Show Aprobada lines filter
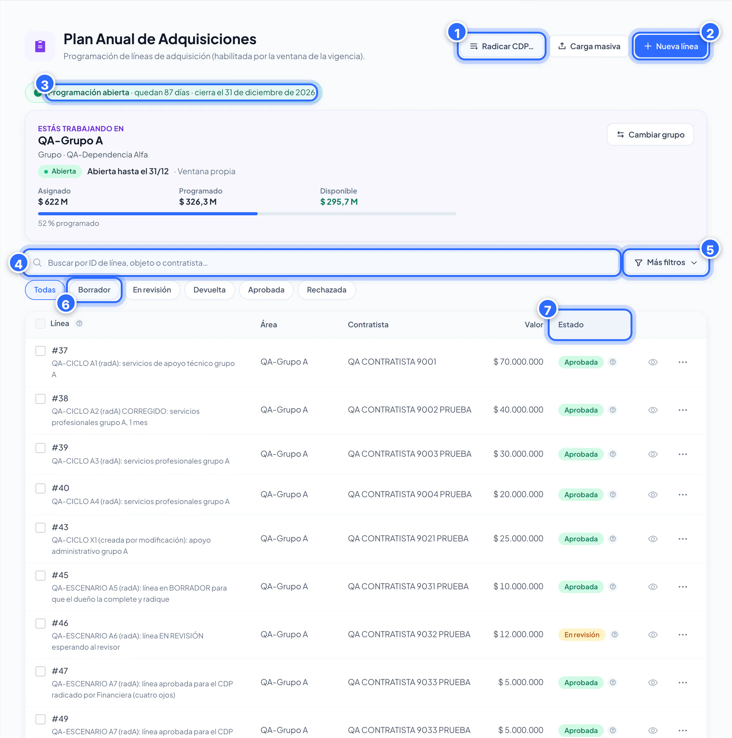 pyautogui.click(x=266, y=290)
